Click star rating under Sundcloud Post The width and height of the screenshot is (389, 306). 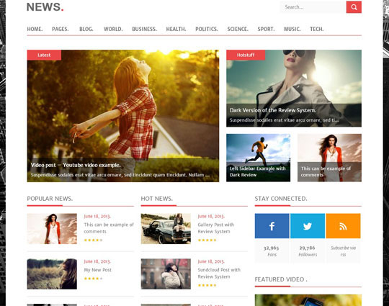coord(207,285)
